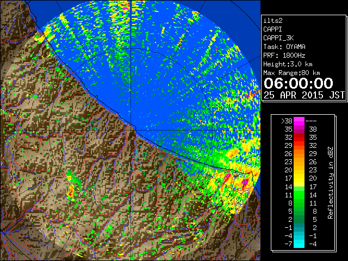Click the 'ilts2' label in info box
This screenshot has height=261, width=348.
[x=273, y=21]
